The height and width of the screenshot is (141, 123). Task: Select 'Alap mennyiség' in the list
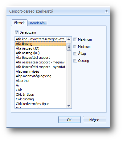(x=40, y=71)
